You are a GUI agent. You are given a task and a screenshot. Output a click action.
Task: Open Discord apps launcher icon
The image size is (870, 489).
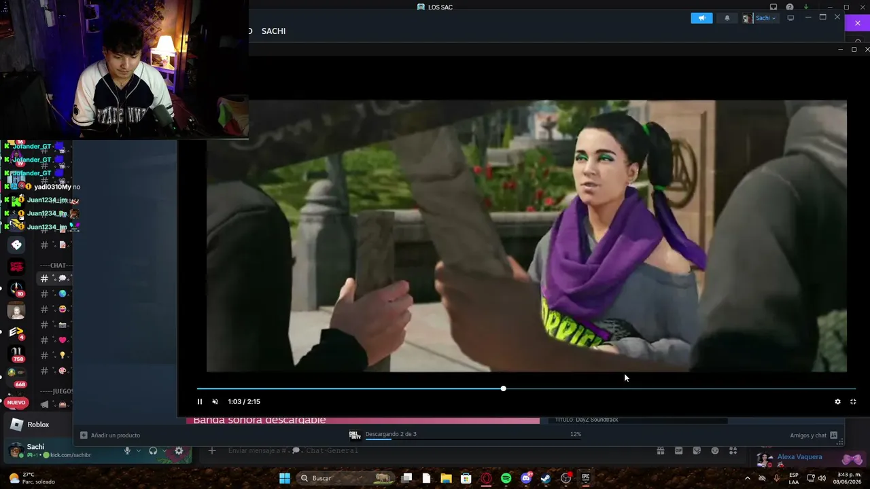[733, 450]
